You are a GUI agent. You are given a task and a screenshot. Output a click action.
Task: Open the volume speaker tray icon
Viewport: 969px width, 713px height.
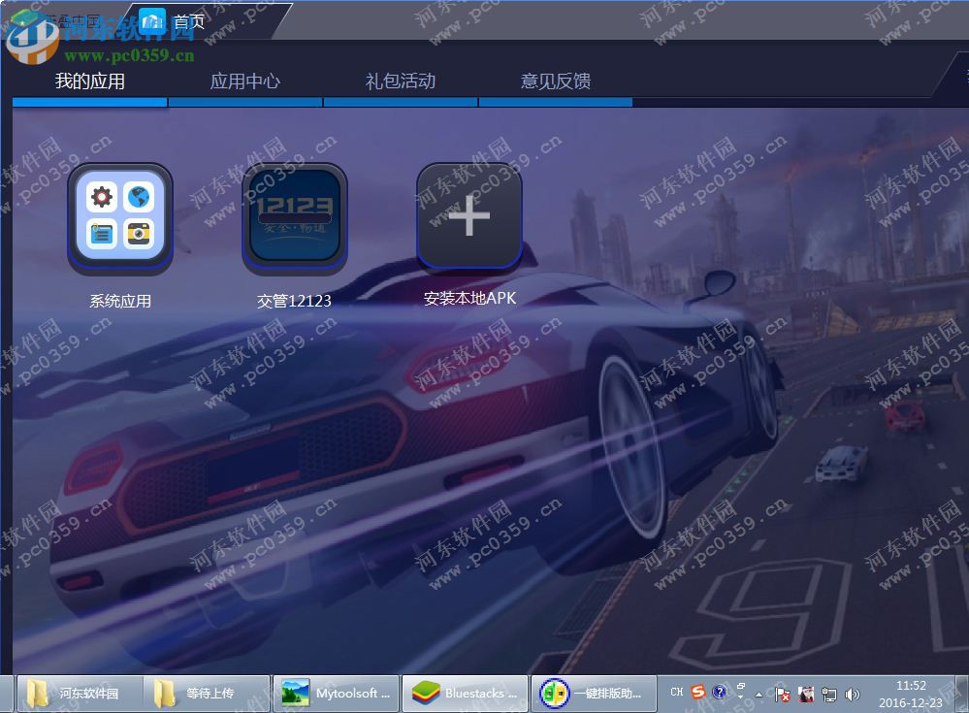pos(853,695)
